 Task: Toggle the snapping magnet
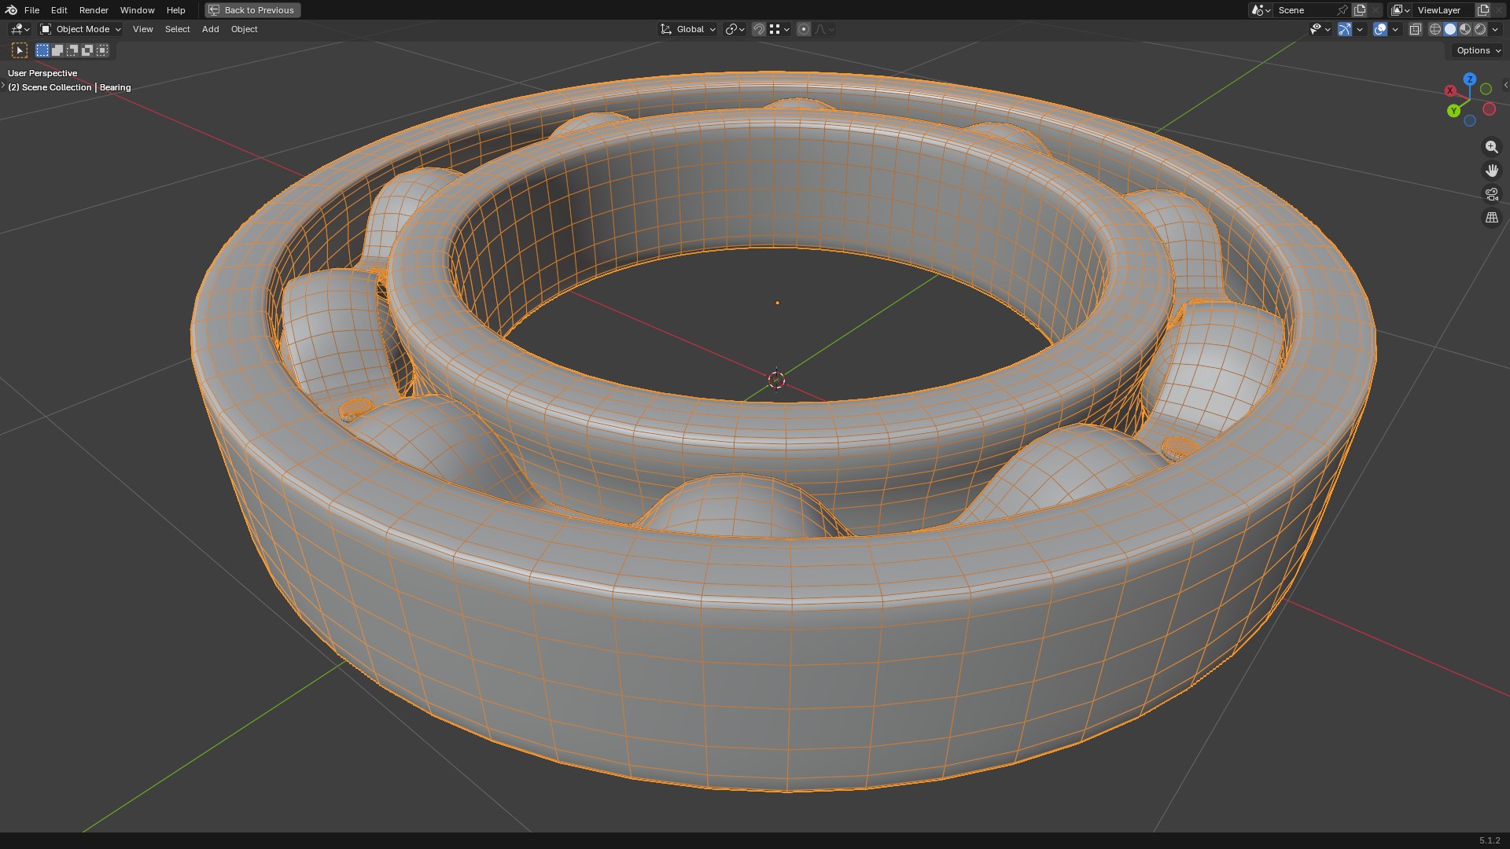click(x=758, y=29)
